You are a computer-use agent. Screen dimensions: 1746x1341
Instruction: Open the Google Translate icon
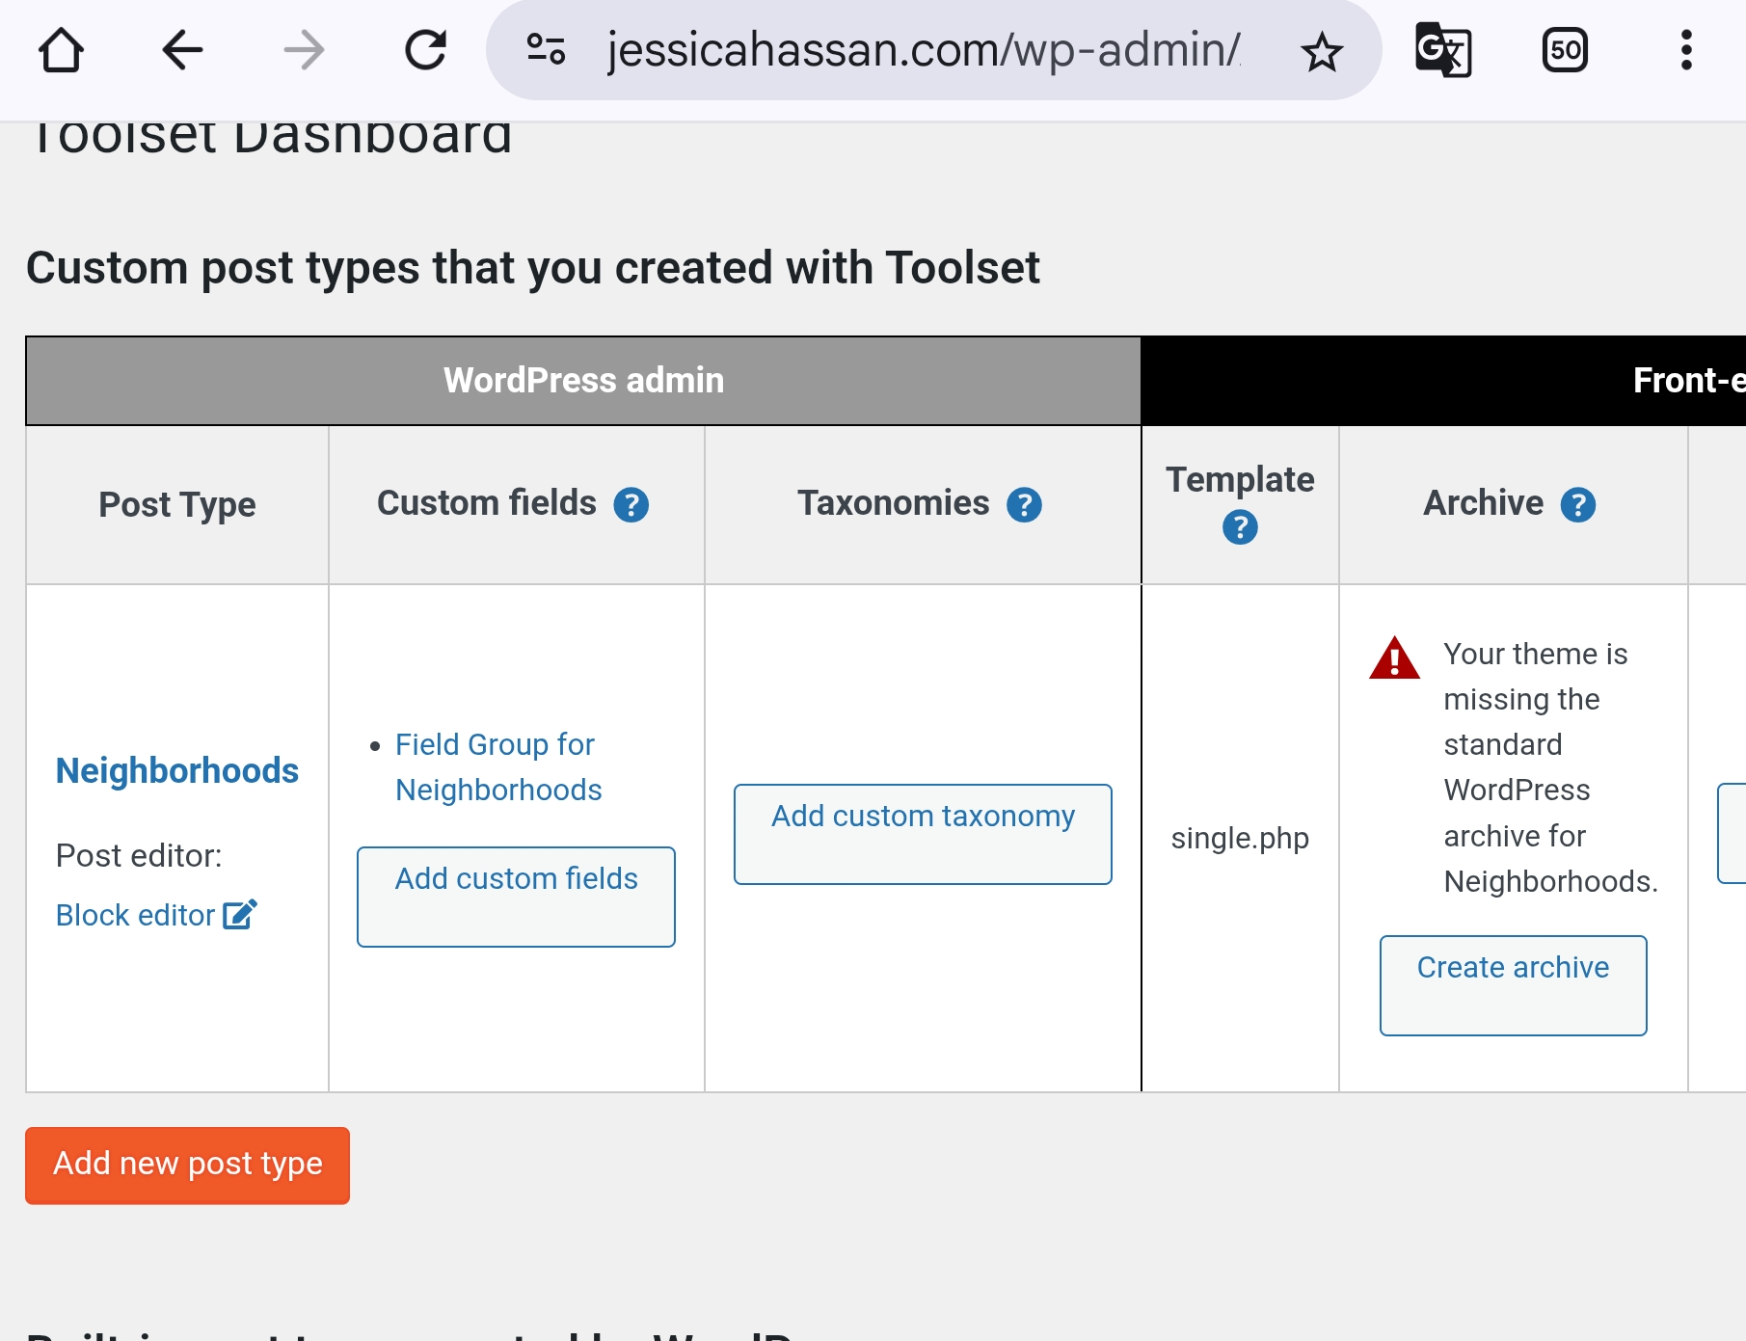[x=1443, y=50]
